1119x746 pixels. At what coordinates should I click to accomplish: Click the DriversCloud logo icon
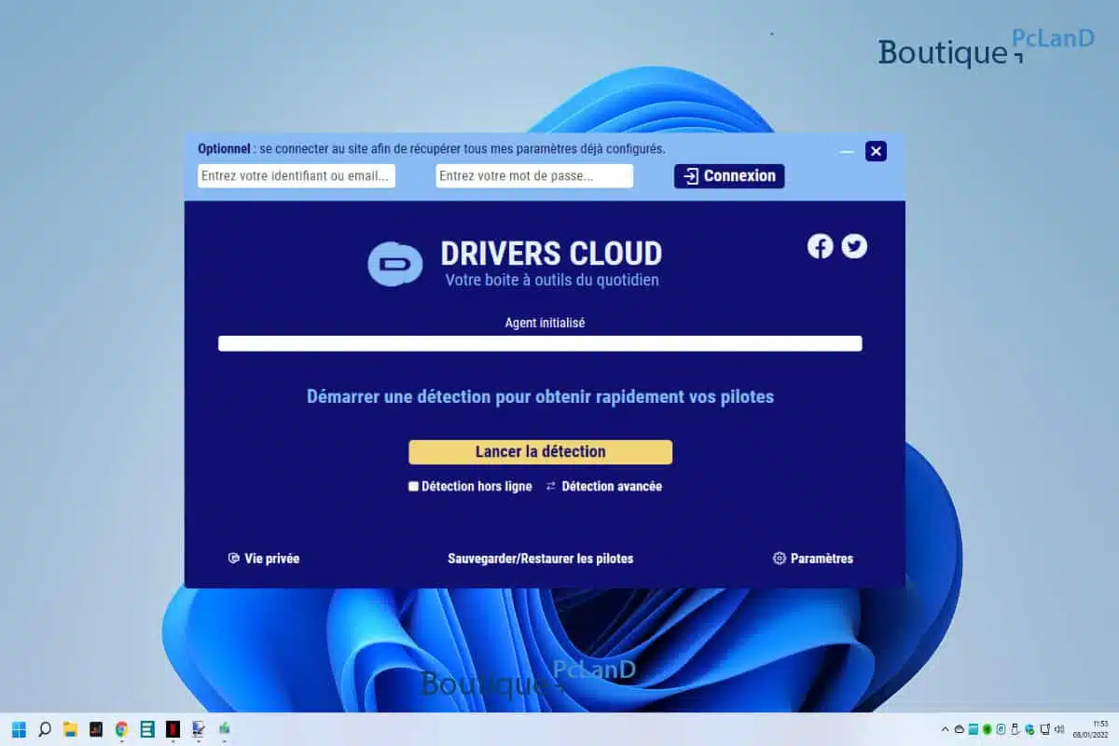395,263
